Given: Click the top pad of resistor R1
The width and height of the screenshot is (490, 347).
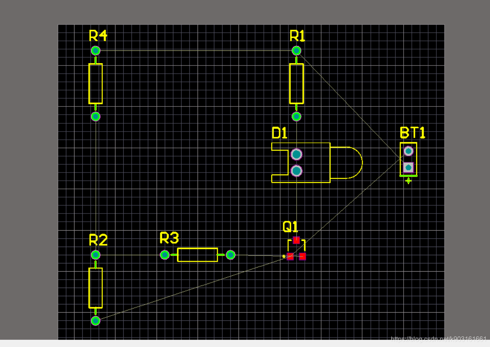Looking at the screenshot, I should (297, 50).
